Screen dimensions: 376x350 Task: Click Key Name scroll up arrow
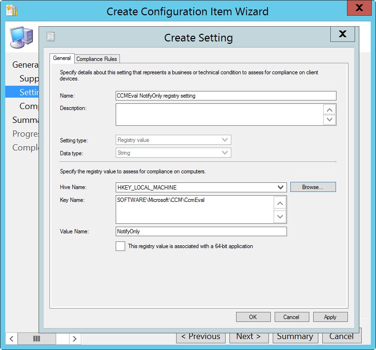coord(280,203)
